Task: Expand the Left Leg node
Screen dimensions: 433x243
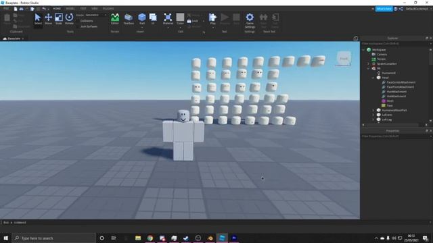Action: pos(373,120)
